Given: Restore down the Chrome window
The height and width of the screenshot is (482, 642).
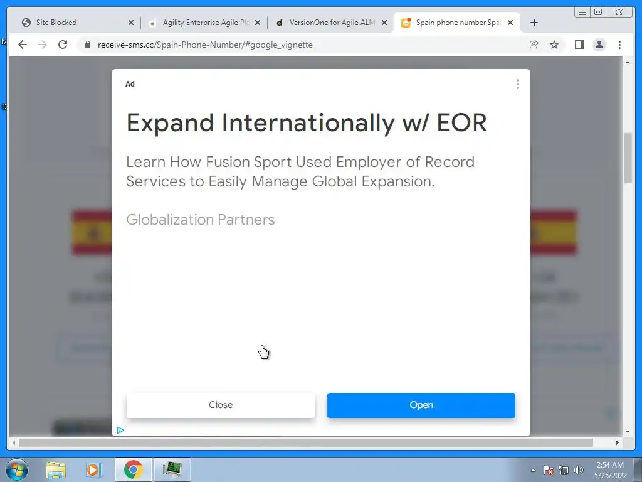Looking at the screenshot, I should pos(598,13).
